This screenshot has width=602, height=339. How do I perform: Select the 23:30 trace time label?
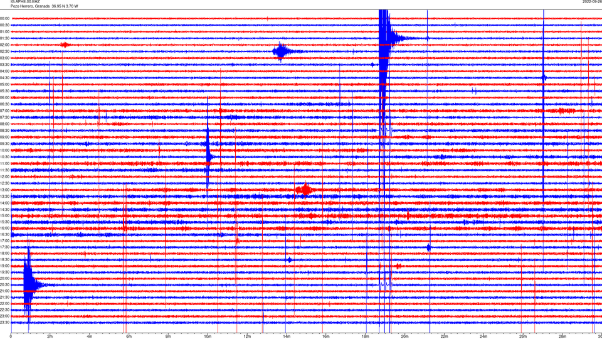[5, 323]
